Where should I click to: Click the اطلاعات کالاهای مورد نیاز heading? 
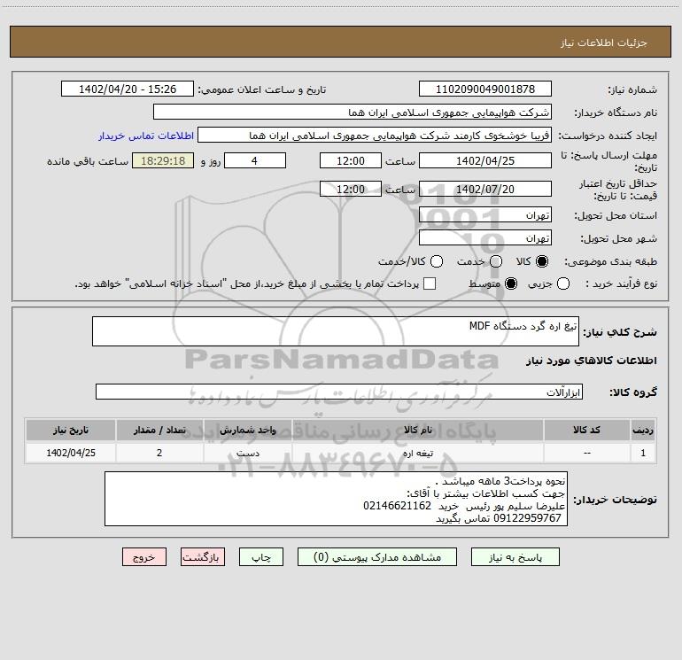(x=591, y=361)
